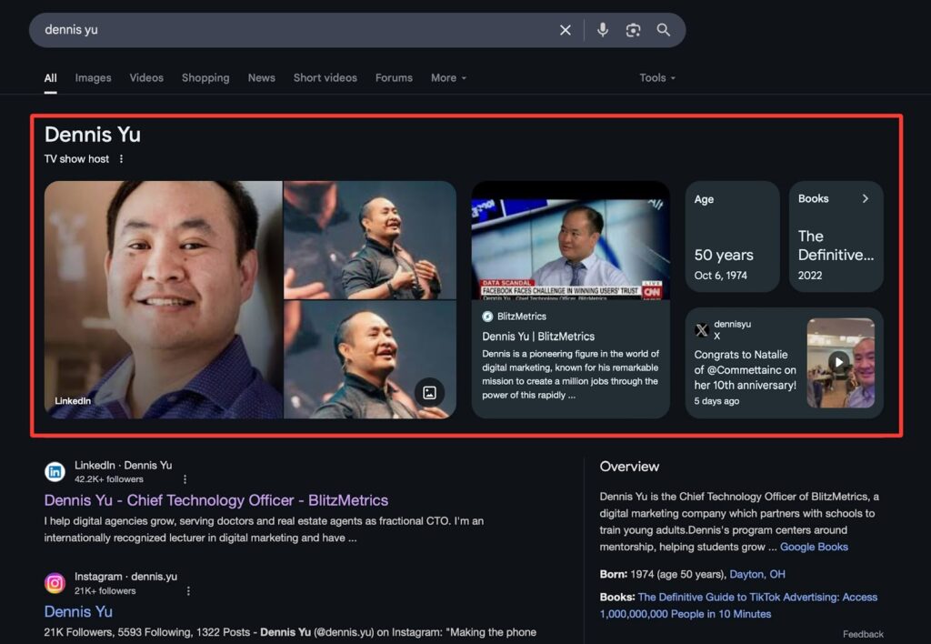Click the 'Congrats to Natalie' post text

[x=746, y=369]
